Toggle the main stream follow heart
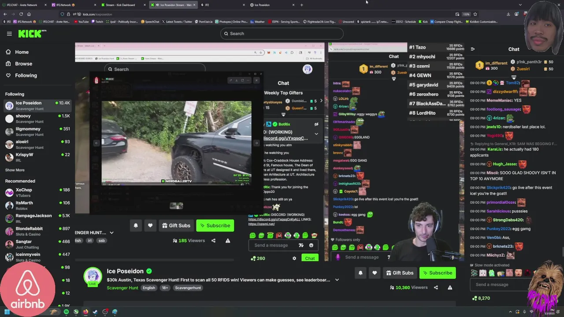This screenshot has height=317, width=564. coord(375,273)
